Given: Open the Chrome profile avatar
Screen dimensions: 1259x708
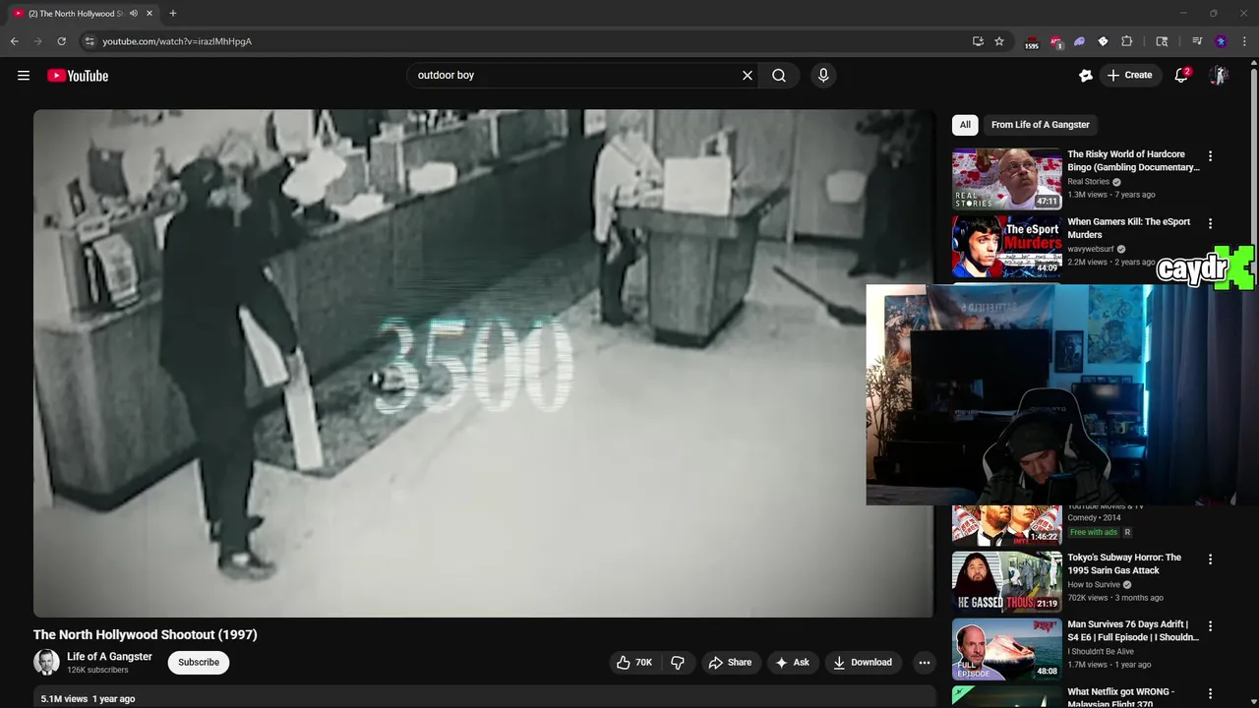Looking at the screenshot, I should click(1221, 41).
